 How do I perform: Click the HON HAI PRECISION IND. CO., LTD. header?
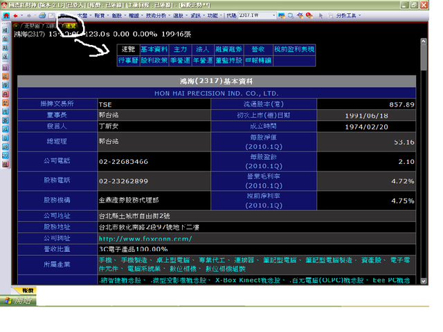(217, 93)
